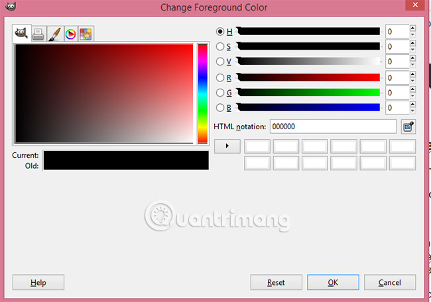This screenshot has width=431, height=302.
Task: Open the Watercolor brush selector tab
Action: coord(54,34)
